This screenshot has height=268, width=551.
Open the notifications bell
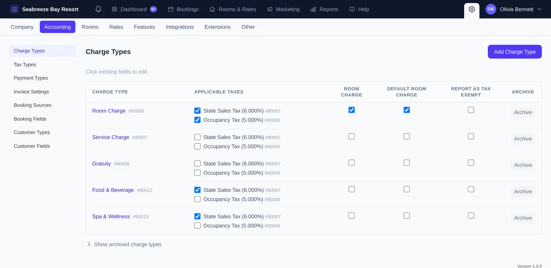click(x=98, y=9)
